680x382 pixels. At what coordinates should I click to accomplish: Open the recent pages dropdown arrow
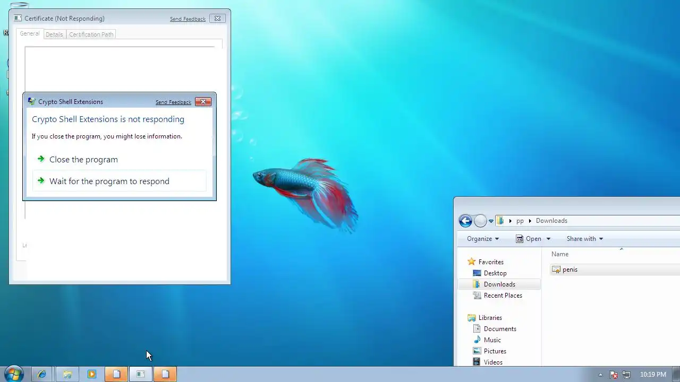491,221
